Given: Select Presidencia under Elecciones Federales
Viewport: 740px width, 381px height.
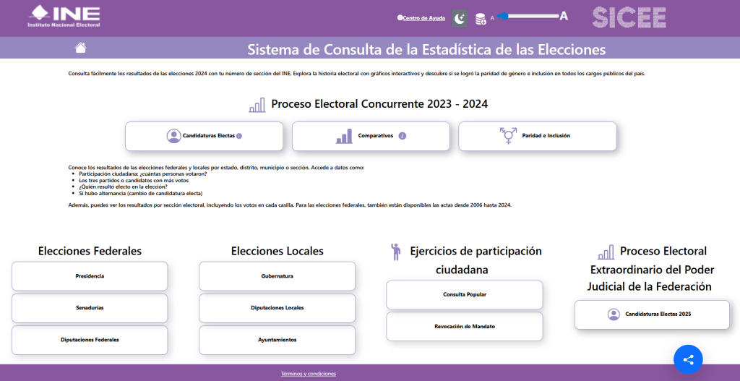Looking at the screenshot, I should 90,276.
